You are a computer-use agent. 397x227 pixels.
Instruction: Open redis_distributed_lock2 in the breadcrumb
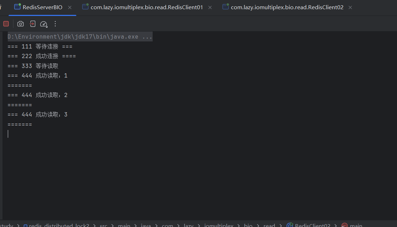pyautogui.click(x=58, y=225)
